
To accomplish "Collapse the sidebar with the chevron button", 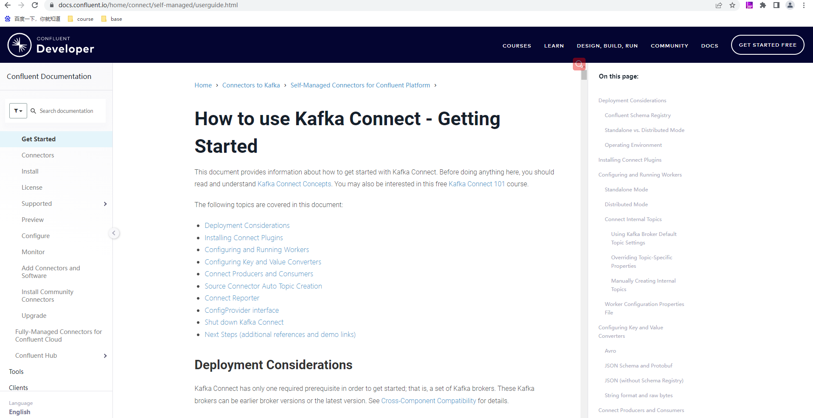I will [x=114, y=233].
